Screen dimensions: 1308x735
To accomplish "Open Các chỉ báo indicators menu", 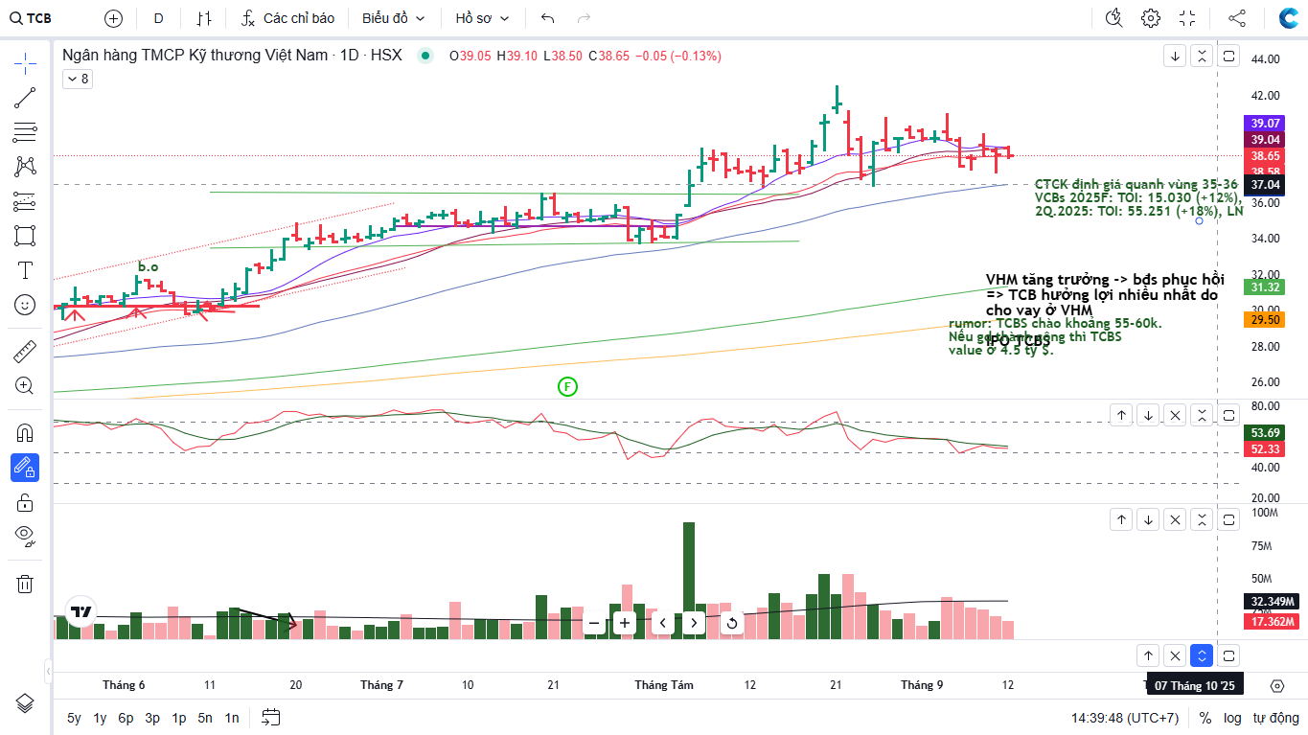I will click(288, 18).
